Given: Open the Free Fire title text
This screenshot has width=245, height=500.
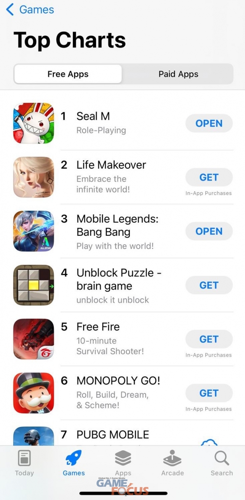Looking at the screenshot, I should coord(98,327).
